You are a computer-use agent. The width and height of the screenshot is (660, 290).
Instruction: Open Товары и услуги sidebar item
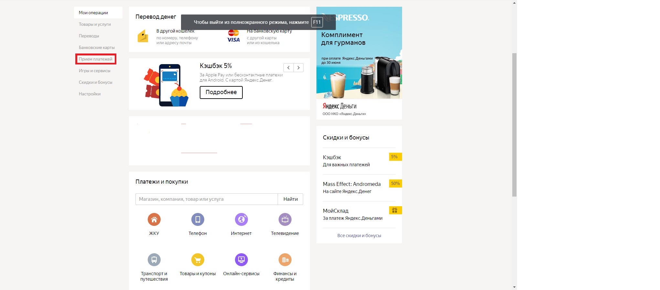point(95,24)
